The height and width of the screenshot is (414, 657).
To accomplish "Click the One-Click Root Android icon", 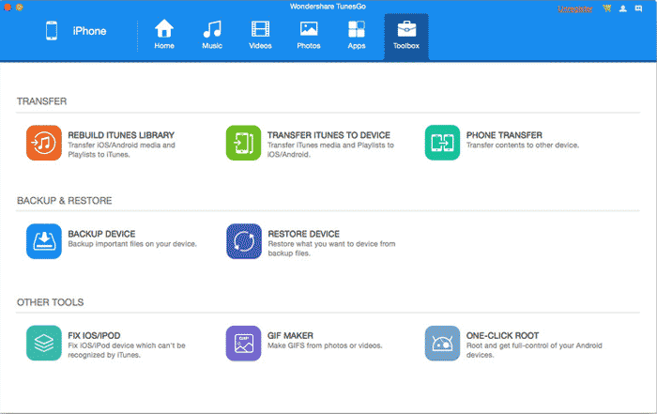I will (442, 344).
